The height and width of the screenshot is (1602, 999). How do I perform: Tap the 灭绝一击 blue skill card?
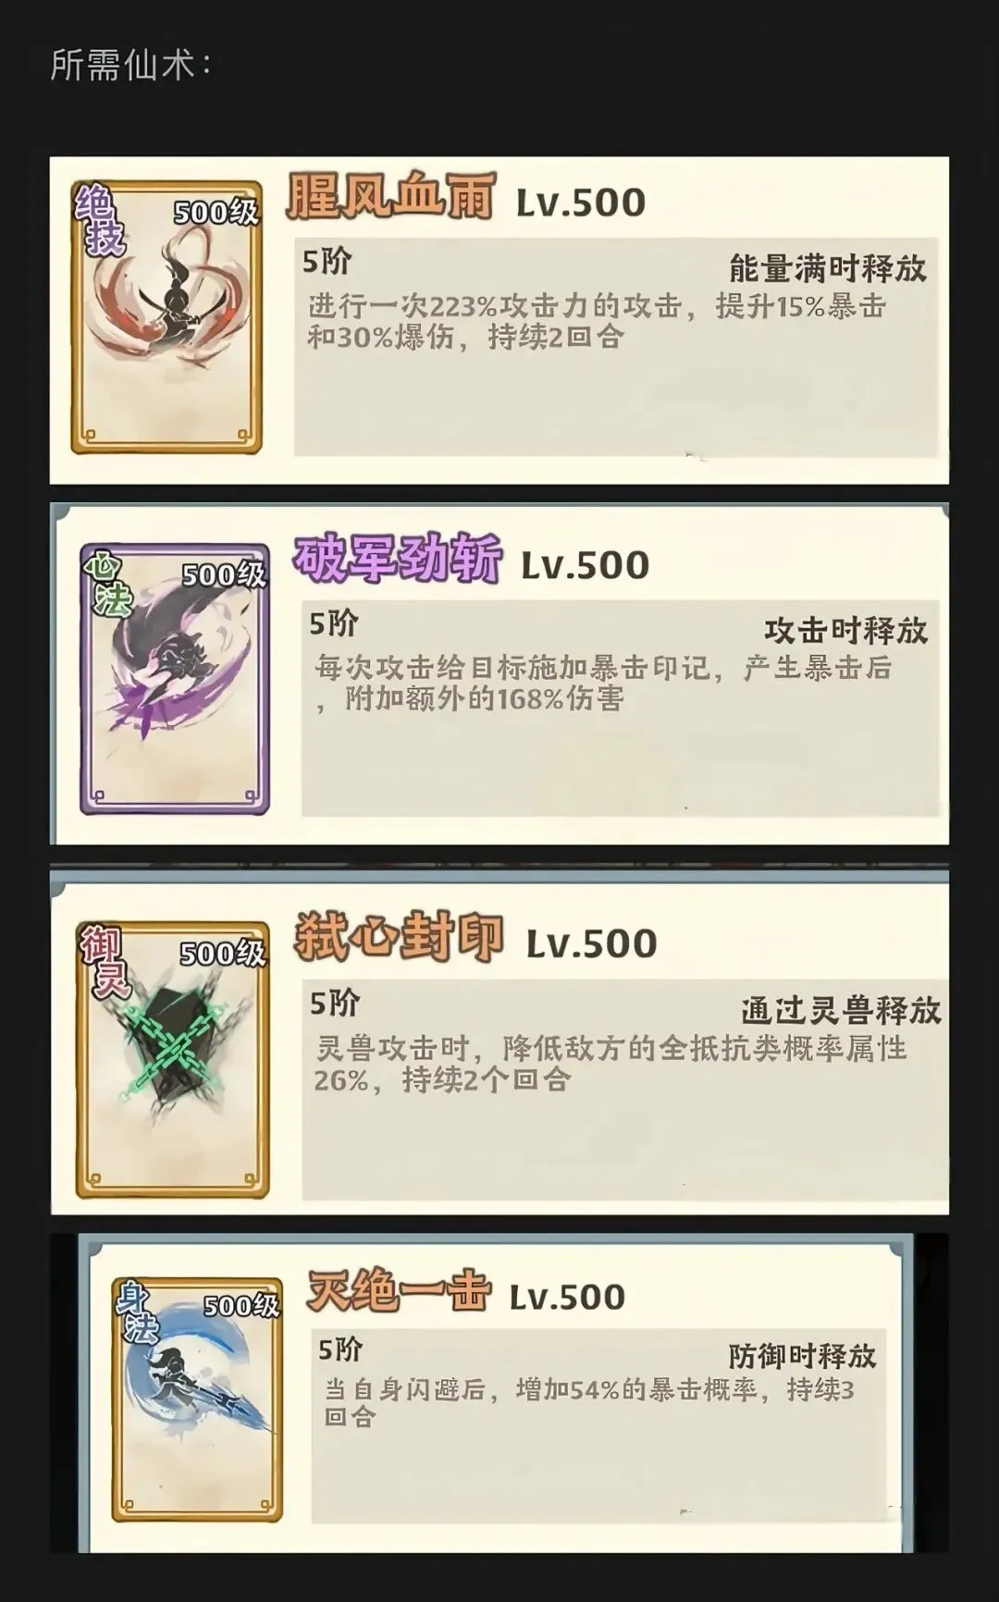click(x=197, y=1399)
